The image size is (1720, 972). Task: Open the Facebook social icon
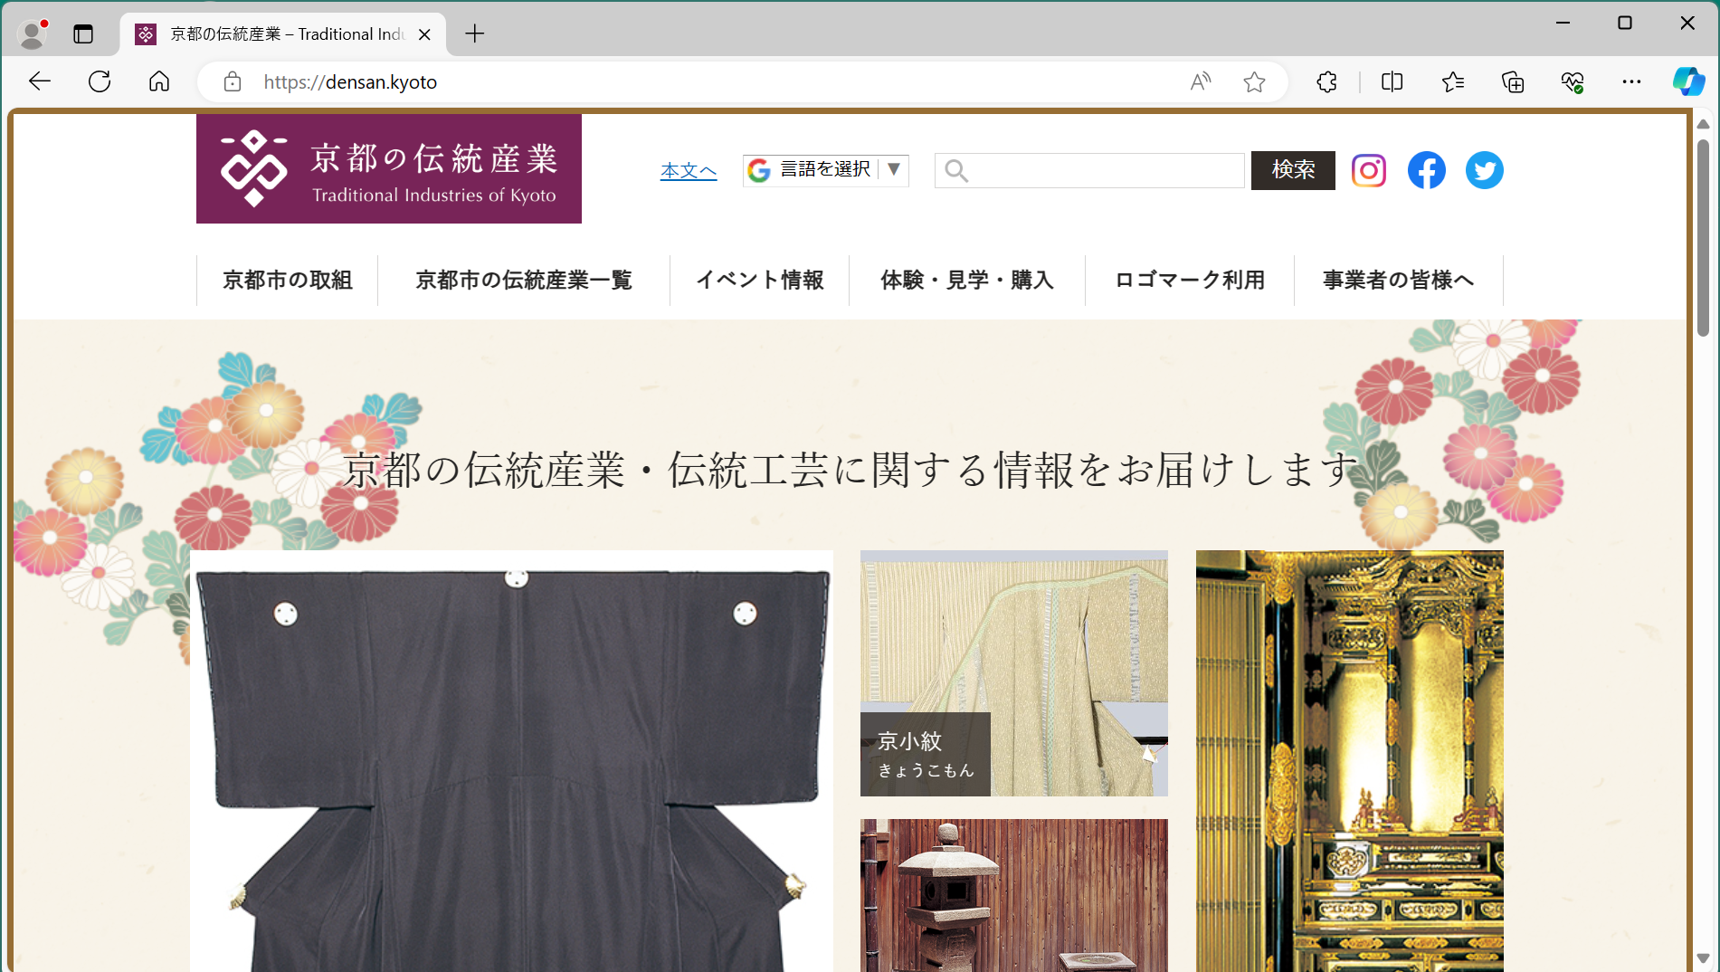1426,170
